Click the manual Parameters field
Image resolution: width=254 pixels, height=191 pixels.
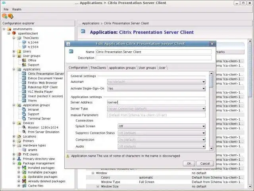click(x=156, y=115)
